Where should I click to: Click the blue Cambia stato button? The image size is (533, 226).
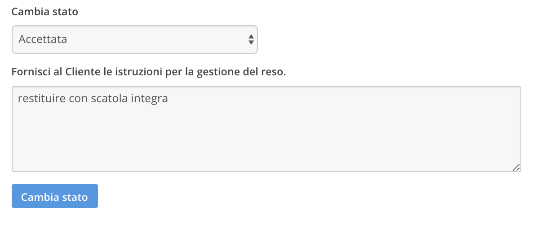(x=55, y=196)
